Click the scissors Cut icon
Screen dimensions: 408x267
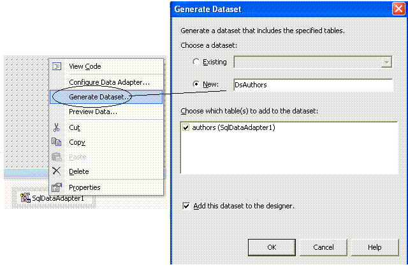[x=56, y=127]
